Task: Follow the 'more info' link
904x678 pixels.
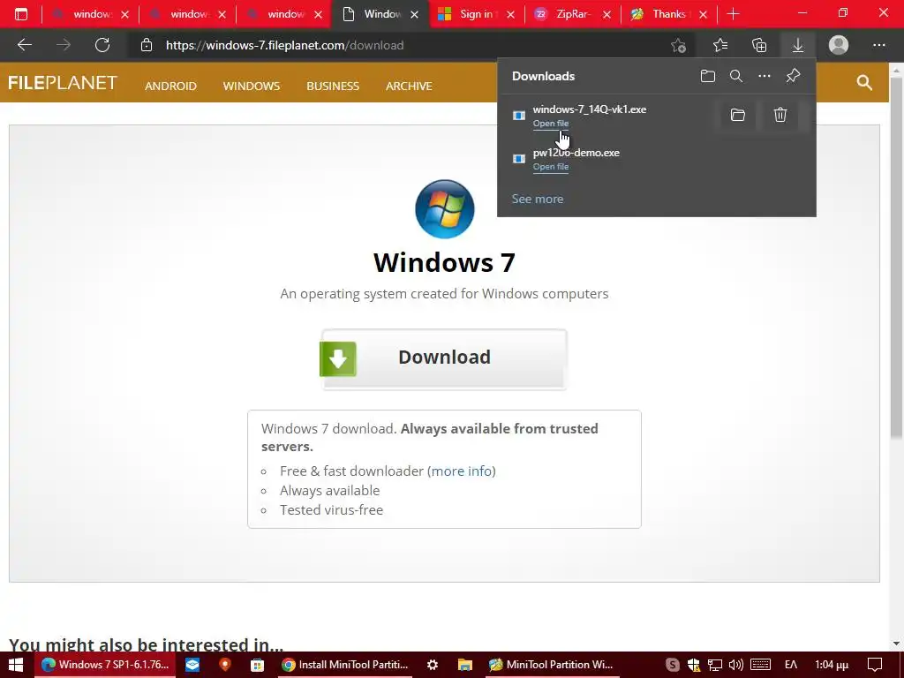Action: tap(462, 471)
